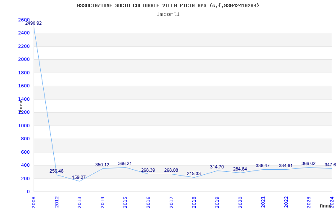336x210 pixels.
Task: Click the y-axis value 1600
Action: (x=24, y=86)
